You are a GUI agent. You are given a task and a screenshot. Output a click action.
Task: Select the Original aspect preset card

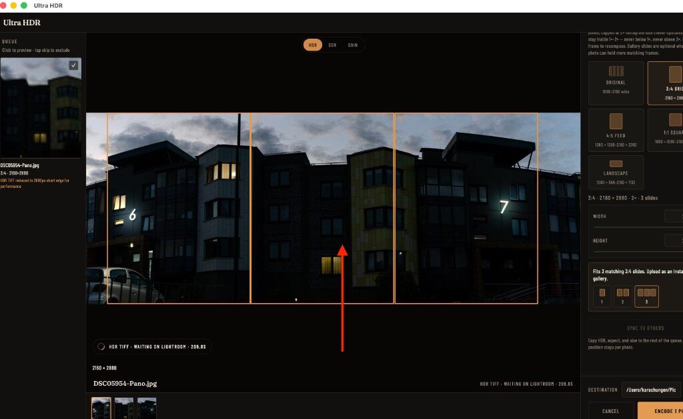(616, 83)
